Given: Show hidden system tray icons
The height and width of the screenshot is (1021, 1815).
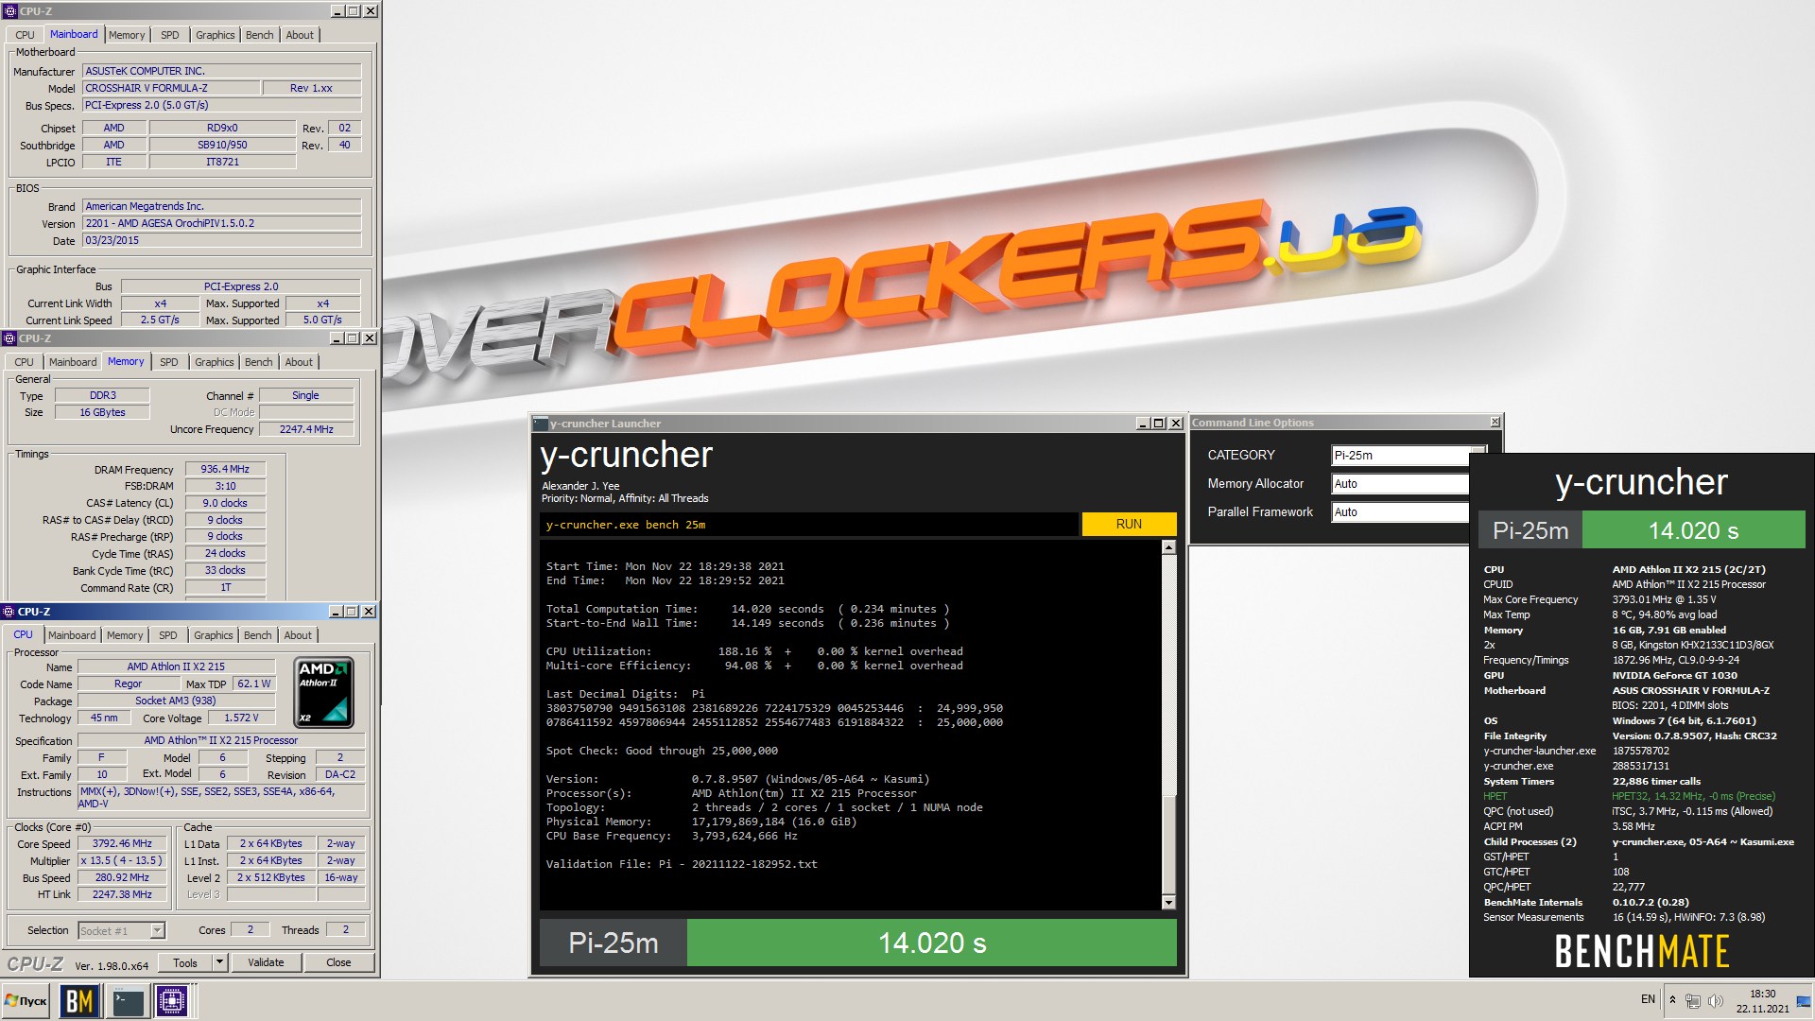Looking at the screenshot, I should click(x=1672, y=1000).
